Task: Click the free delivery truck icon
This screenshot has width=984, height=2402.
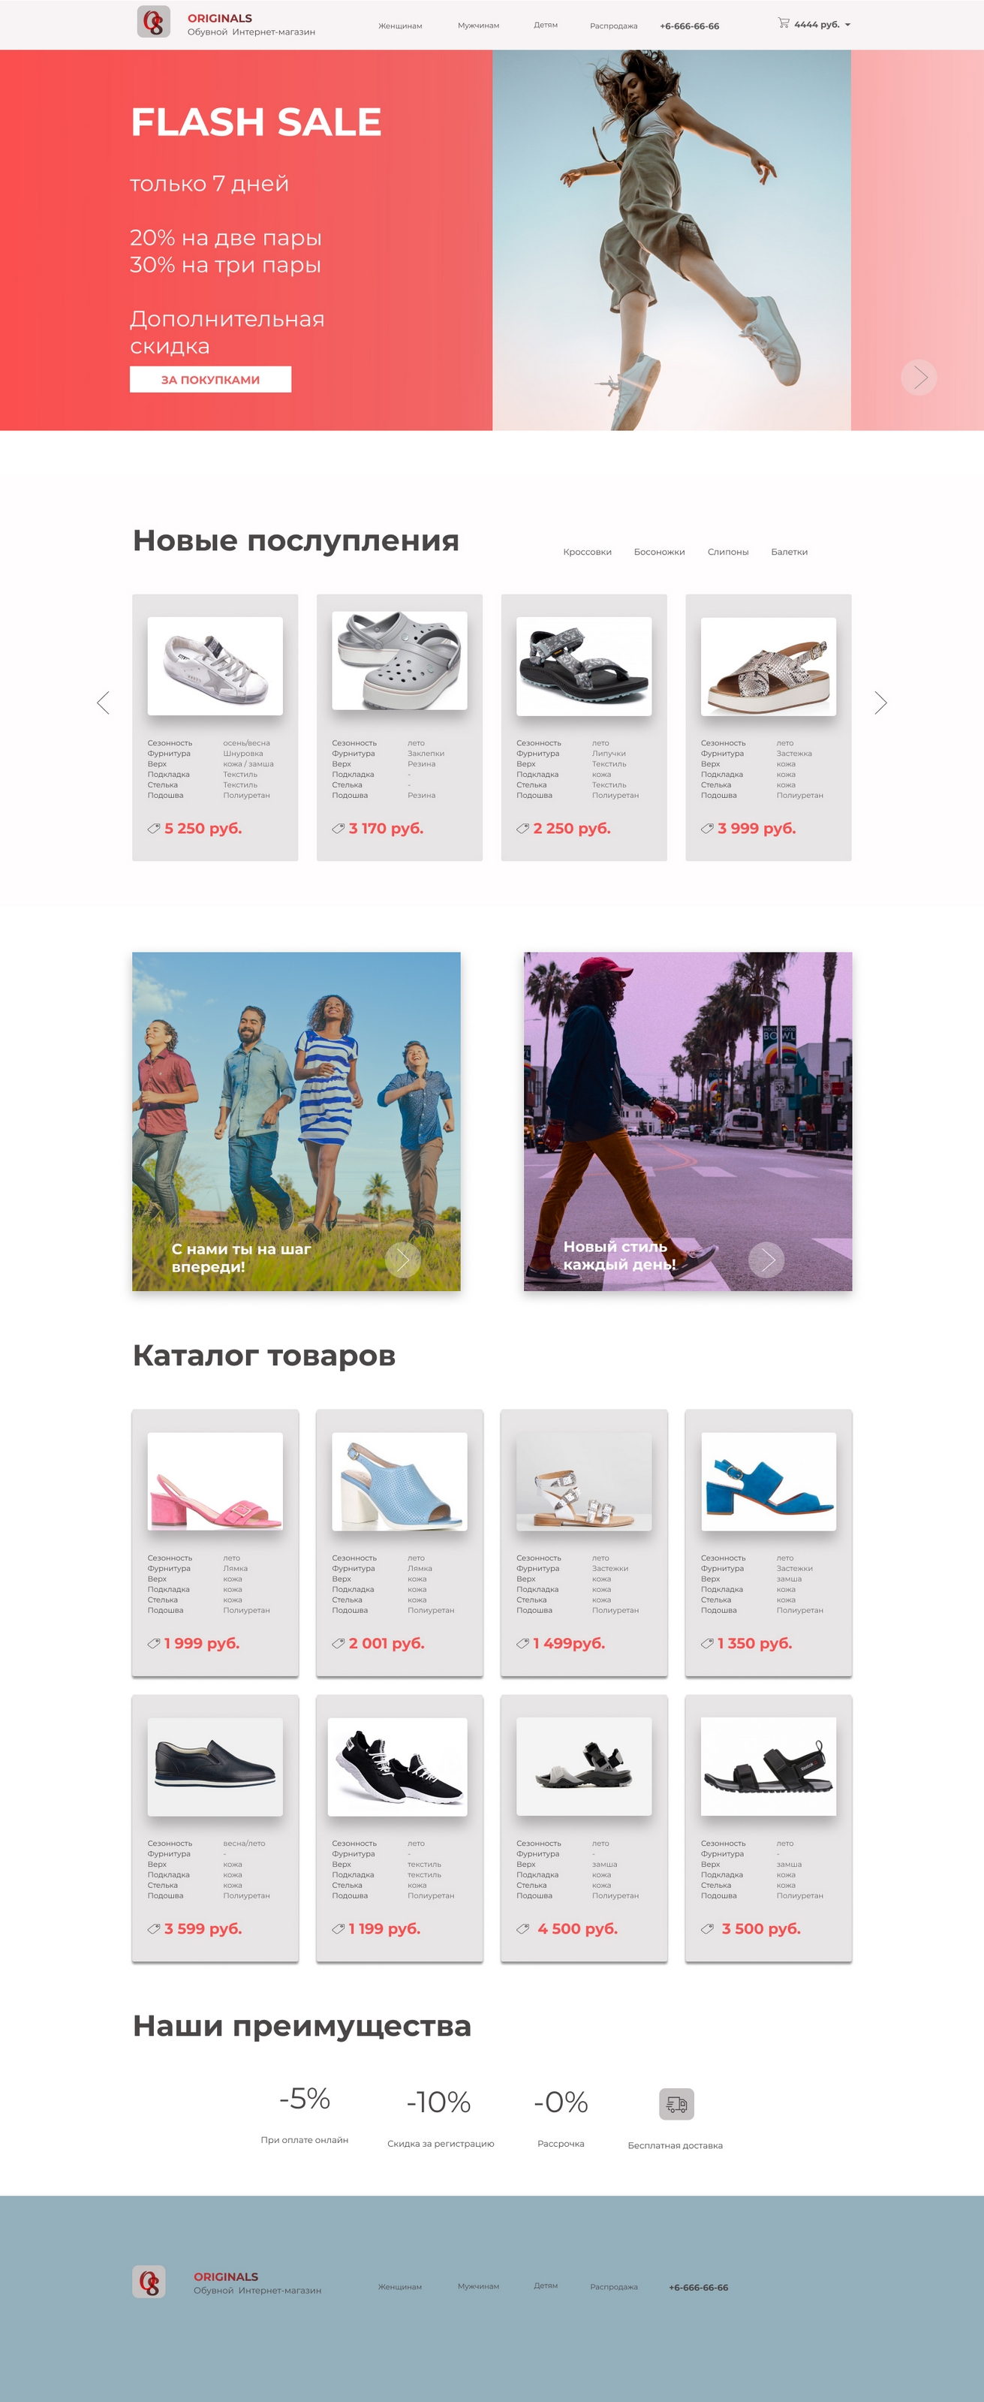Action: pos(677,2103)
